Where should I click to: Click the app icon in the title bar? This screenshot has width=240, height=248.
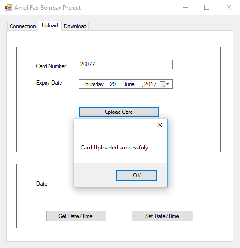(8, 7)
